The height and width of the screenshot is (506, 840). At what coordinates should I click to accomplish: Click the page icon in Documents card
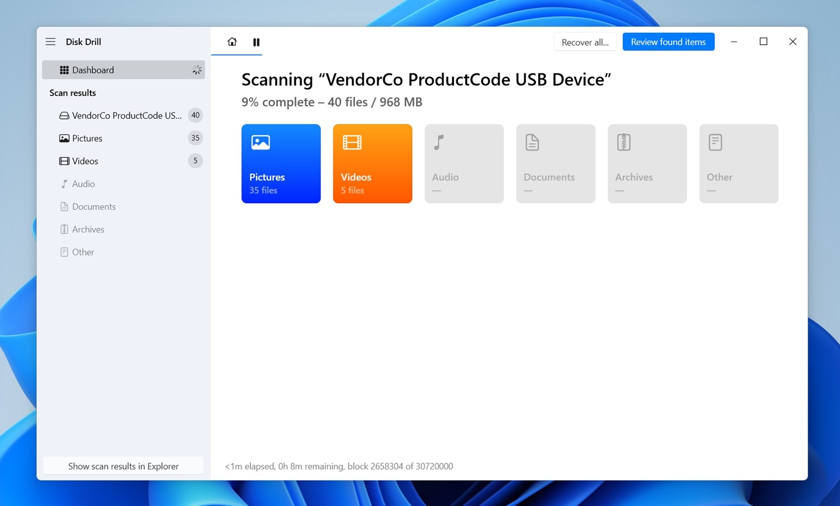[x=532, y=142]
